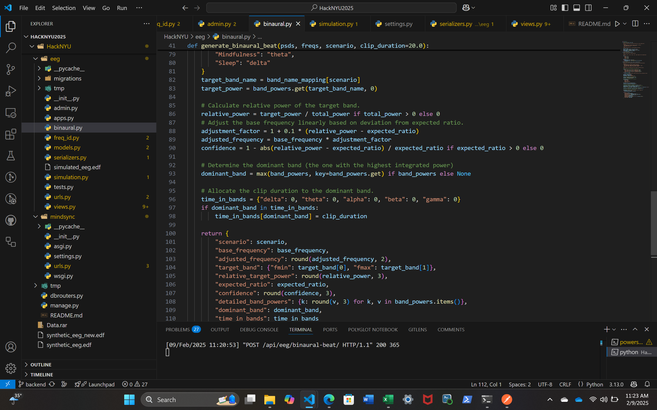
Task: Toggle the bottom Panel visibility
Action: [x=576, y=8]
